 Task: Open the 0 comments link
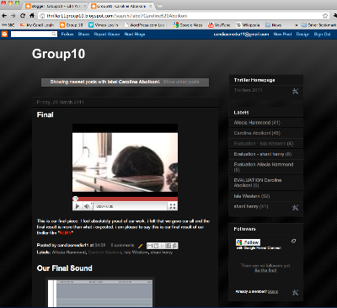pyautogui.click(x=122, y=245)
